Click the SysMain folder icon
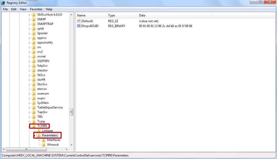277x159 pixels. (34, 103)
